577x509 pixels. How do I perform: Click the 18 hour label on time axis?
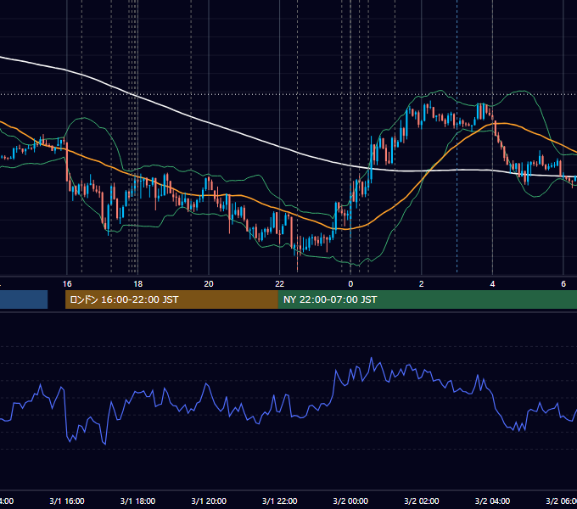tap(137, 284)
